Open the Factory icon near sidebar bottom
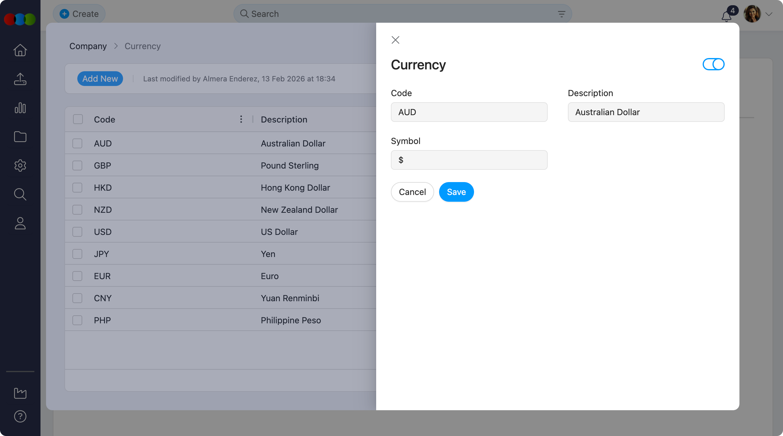Screen dimensions: 783x436 (x=20, y=393)
